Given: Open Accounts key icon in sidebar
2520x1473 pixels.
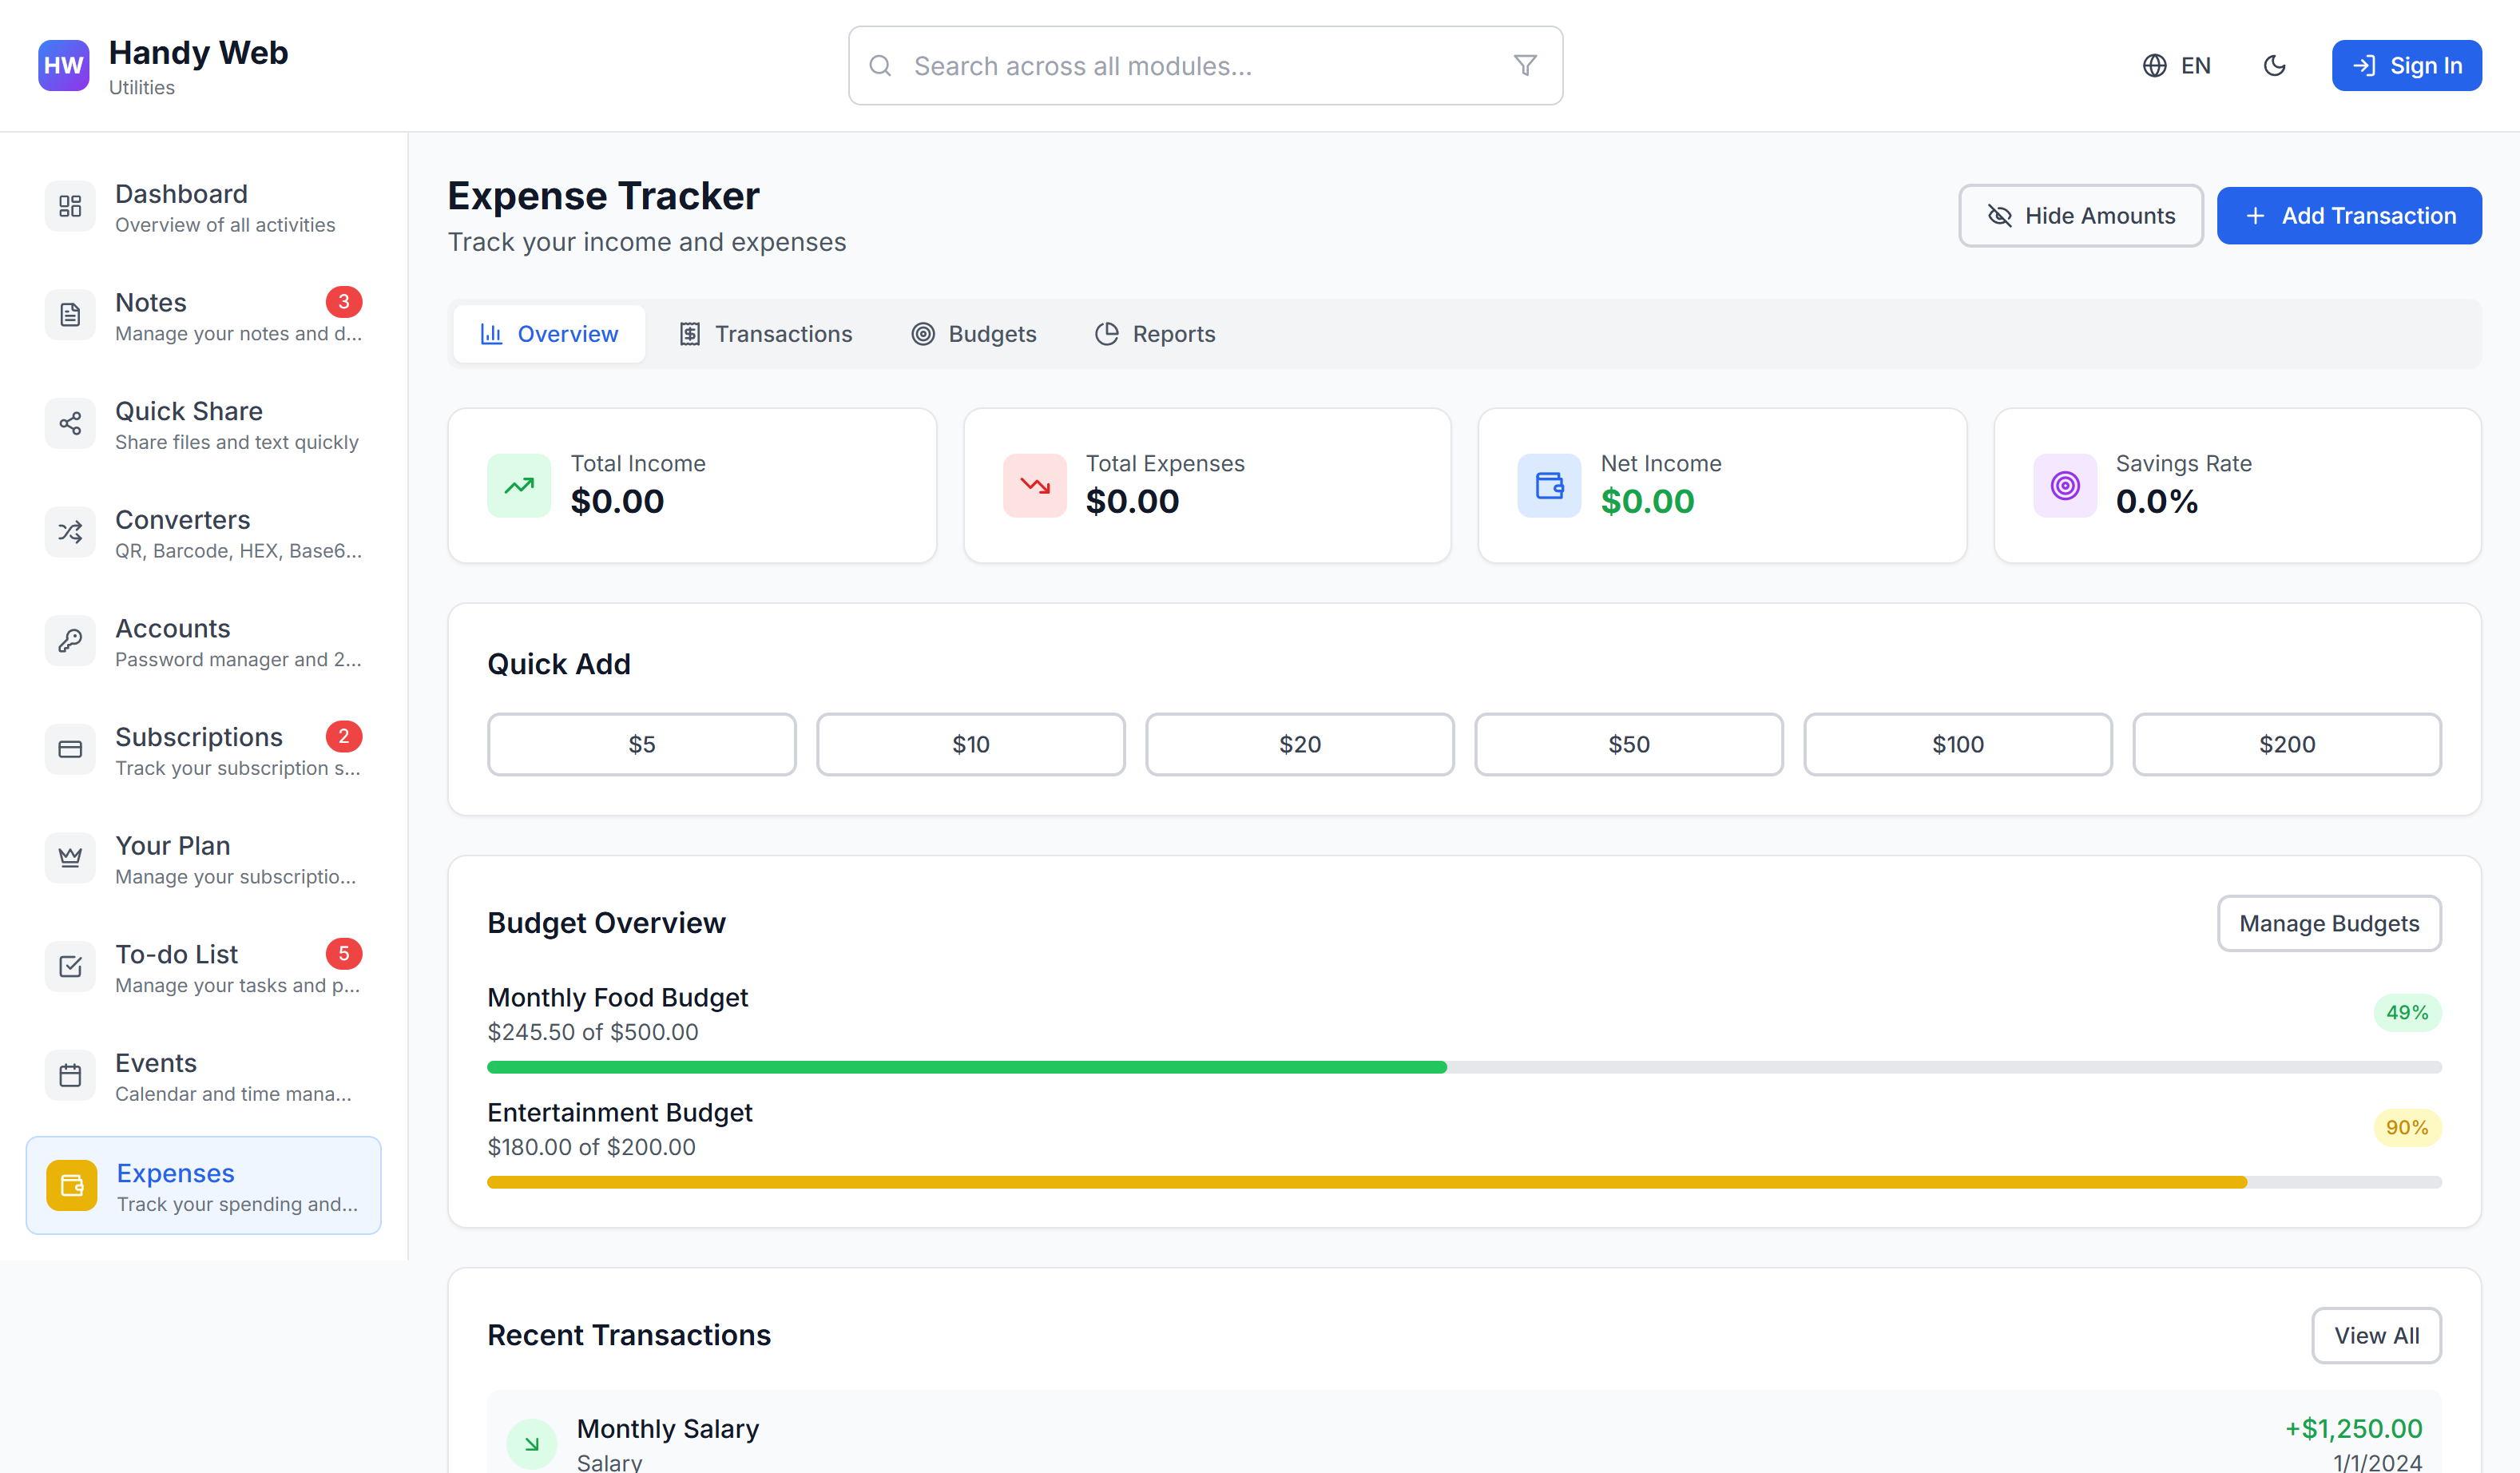Looking at the screenshot, I should (70, 641).
